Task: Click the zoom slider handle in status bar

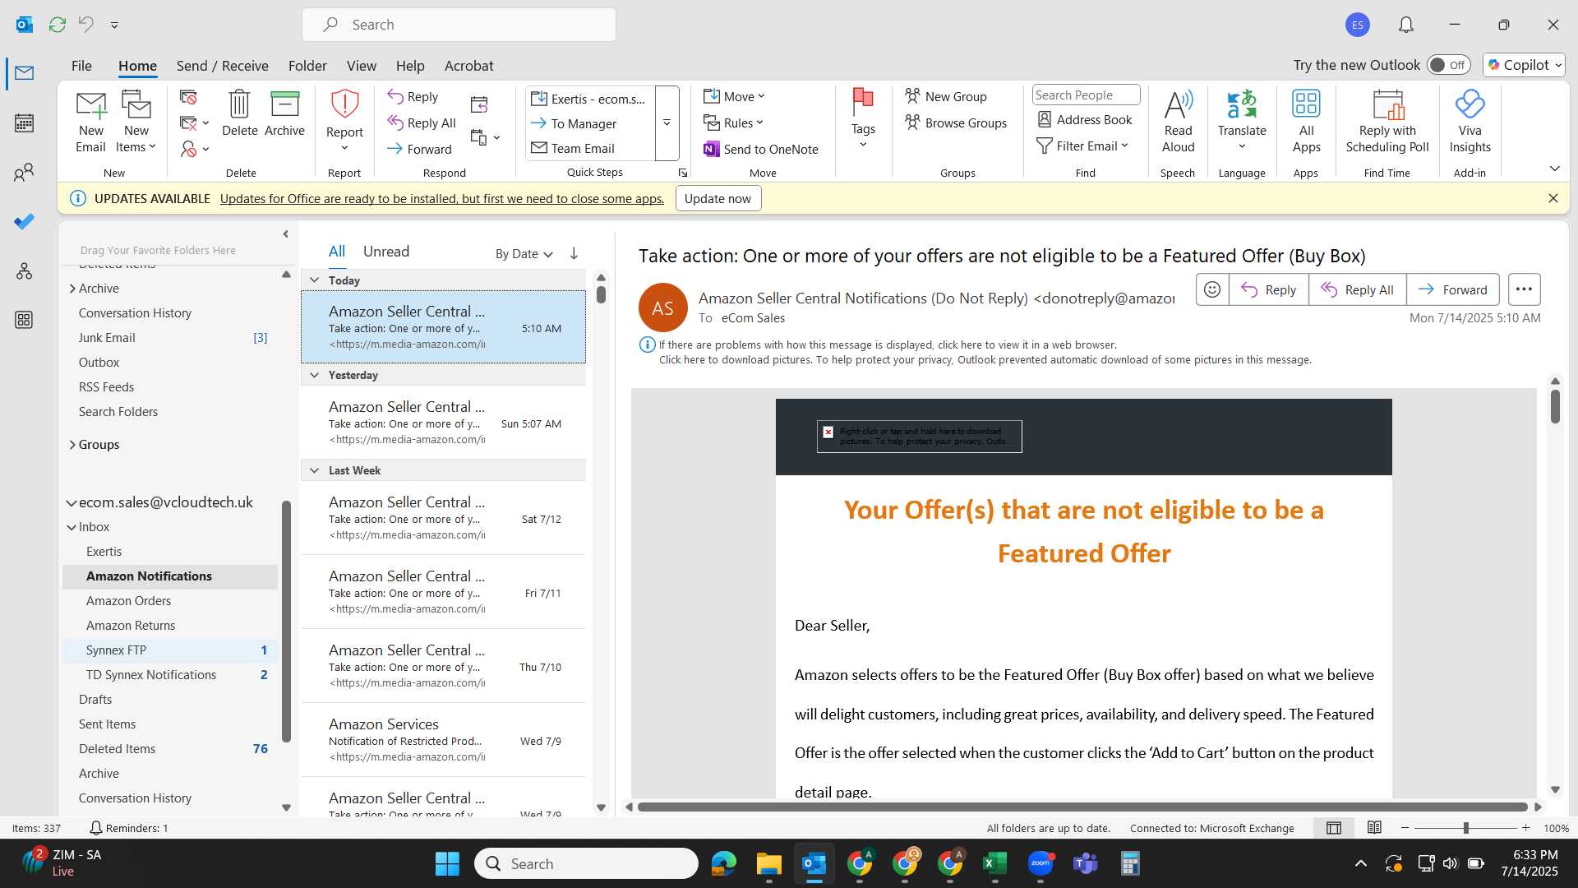Action: click(1465, 828)
